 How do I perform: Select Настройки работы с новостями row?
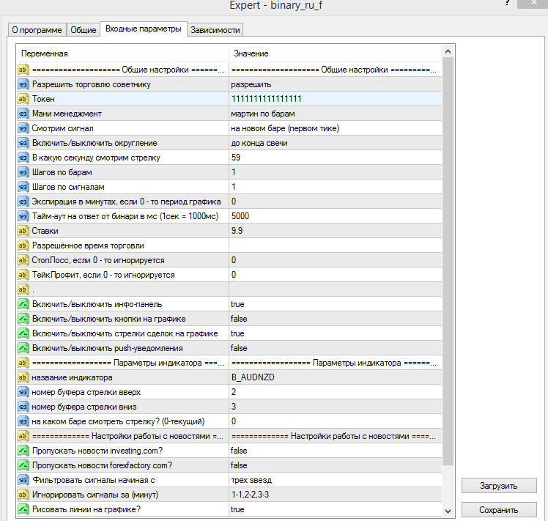(229, 436)
